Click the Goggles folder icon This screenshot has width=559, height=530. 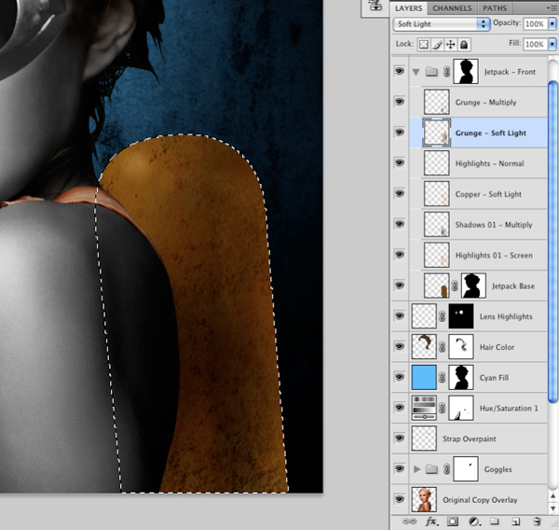click(x=431, y=468)
